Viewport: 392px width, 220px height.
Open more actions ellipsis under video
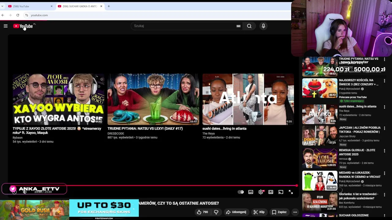[x=295, y=212]
